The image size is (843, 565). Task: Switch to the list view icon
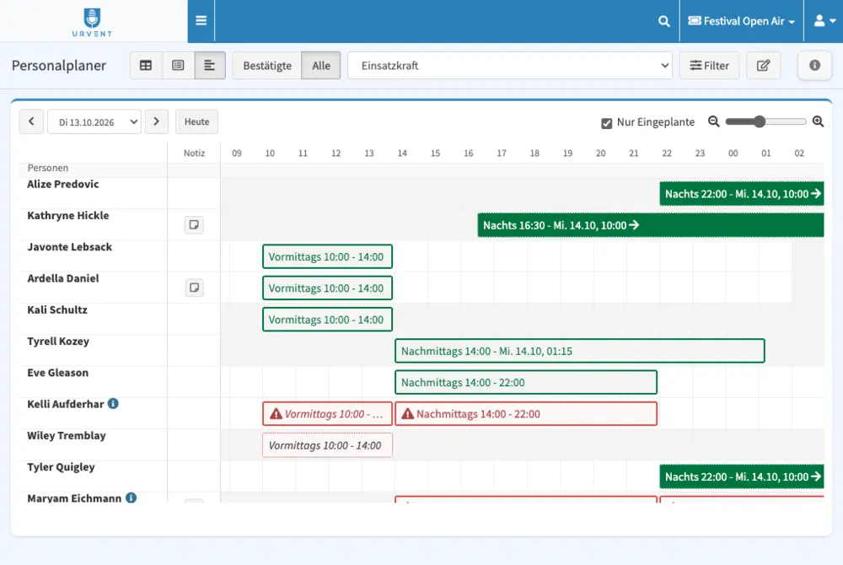178,66
